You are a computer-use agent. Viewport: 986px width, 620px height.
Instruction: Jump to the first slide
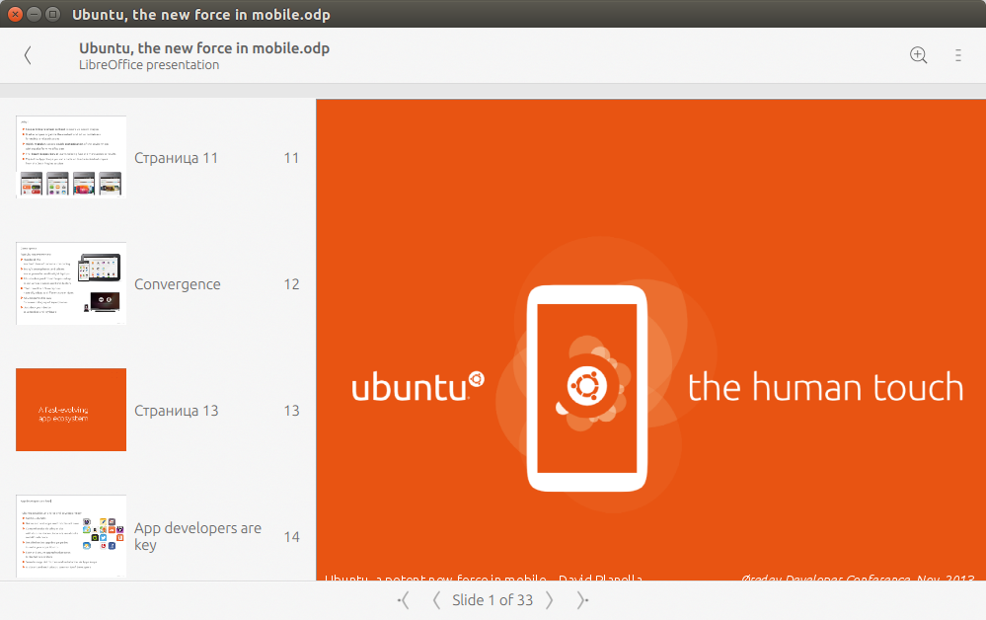tap(404, 600)
